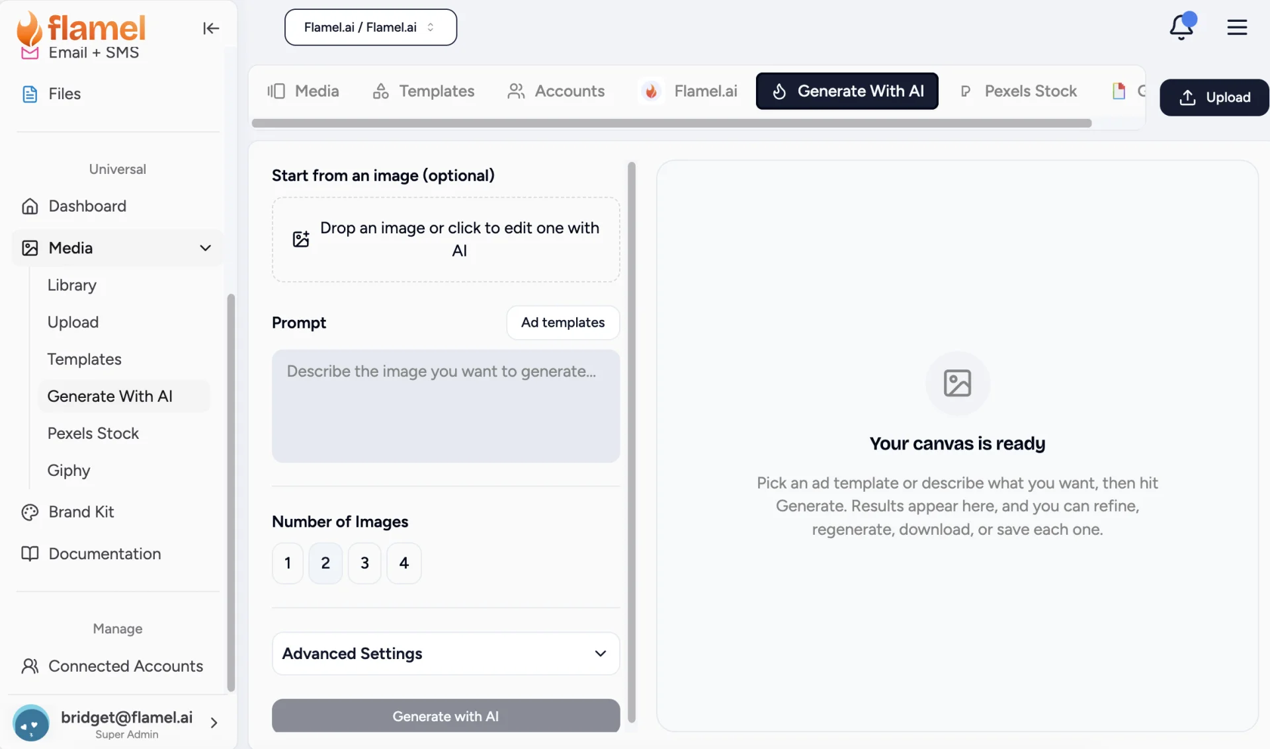Click the Flamel logo
Image resolution: width=1270 pixels, height=749 pixels.
click(81, 28)
